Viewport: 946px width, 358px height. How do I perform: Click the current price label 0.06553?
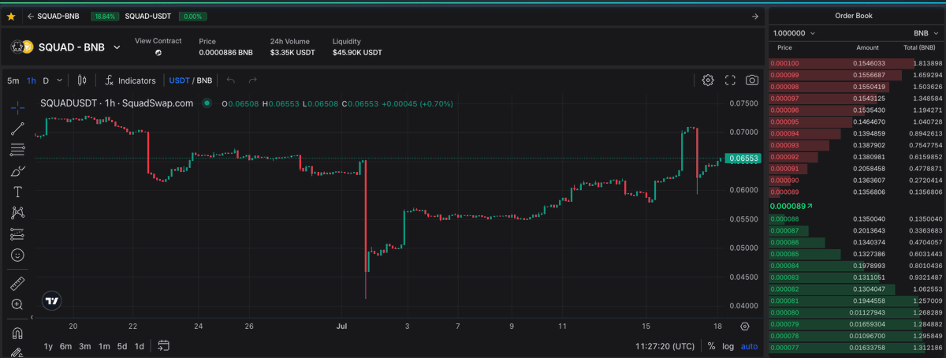coord(743,158)
